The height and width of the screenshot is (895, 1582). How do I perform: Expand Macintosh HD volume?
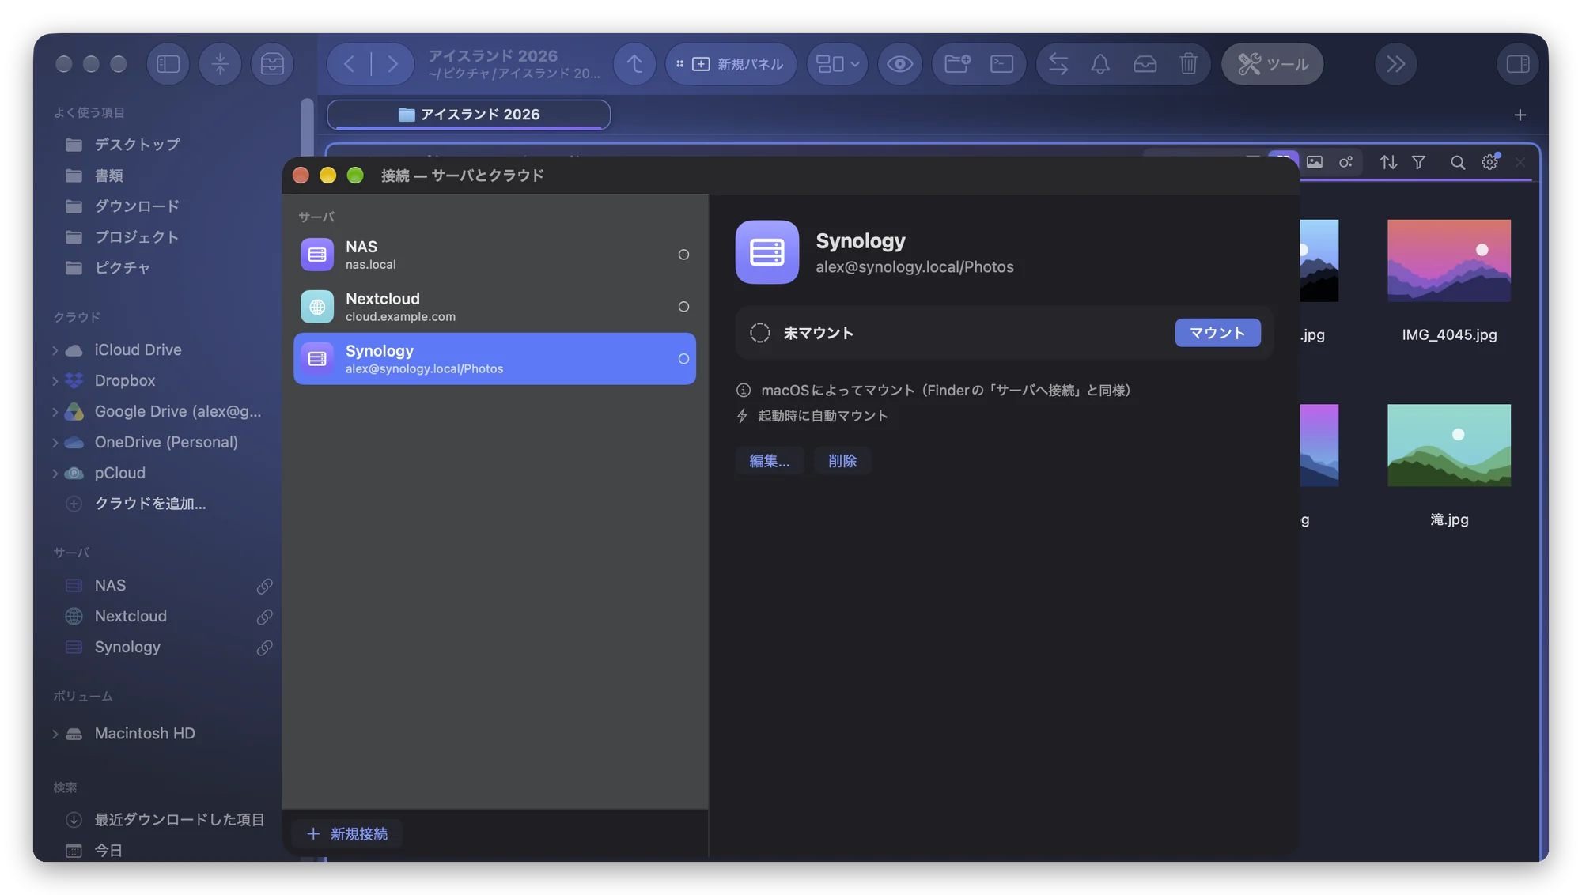(x=55, y=734)
